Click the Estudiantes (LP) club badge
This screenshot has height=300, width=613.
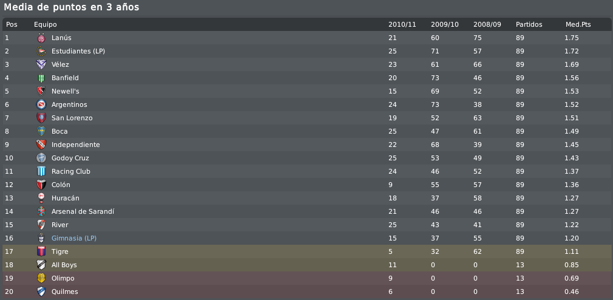tap(41, 51)
